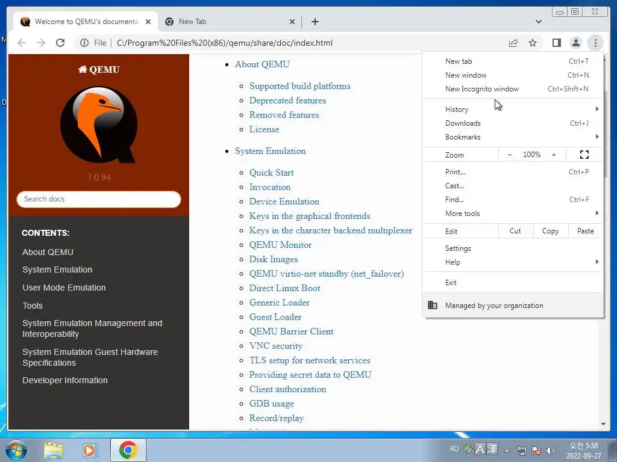Viewport: 617px width, 462px height.
Task: Click the Copy button in Edit row
Action: coord(551,231)
